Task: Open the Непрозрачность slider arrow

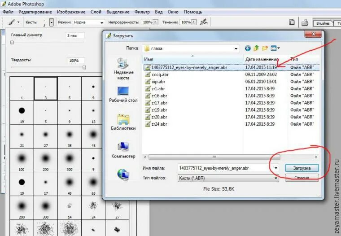Action: [x=155, y=22]
